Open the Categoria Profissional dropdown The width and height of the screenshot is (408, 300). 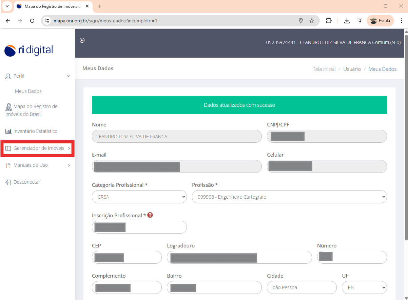pos(139,197)
